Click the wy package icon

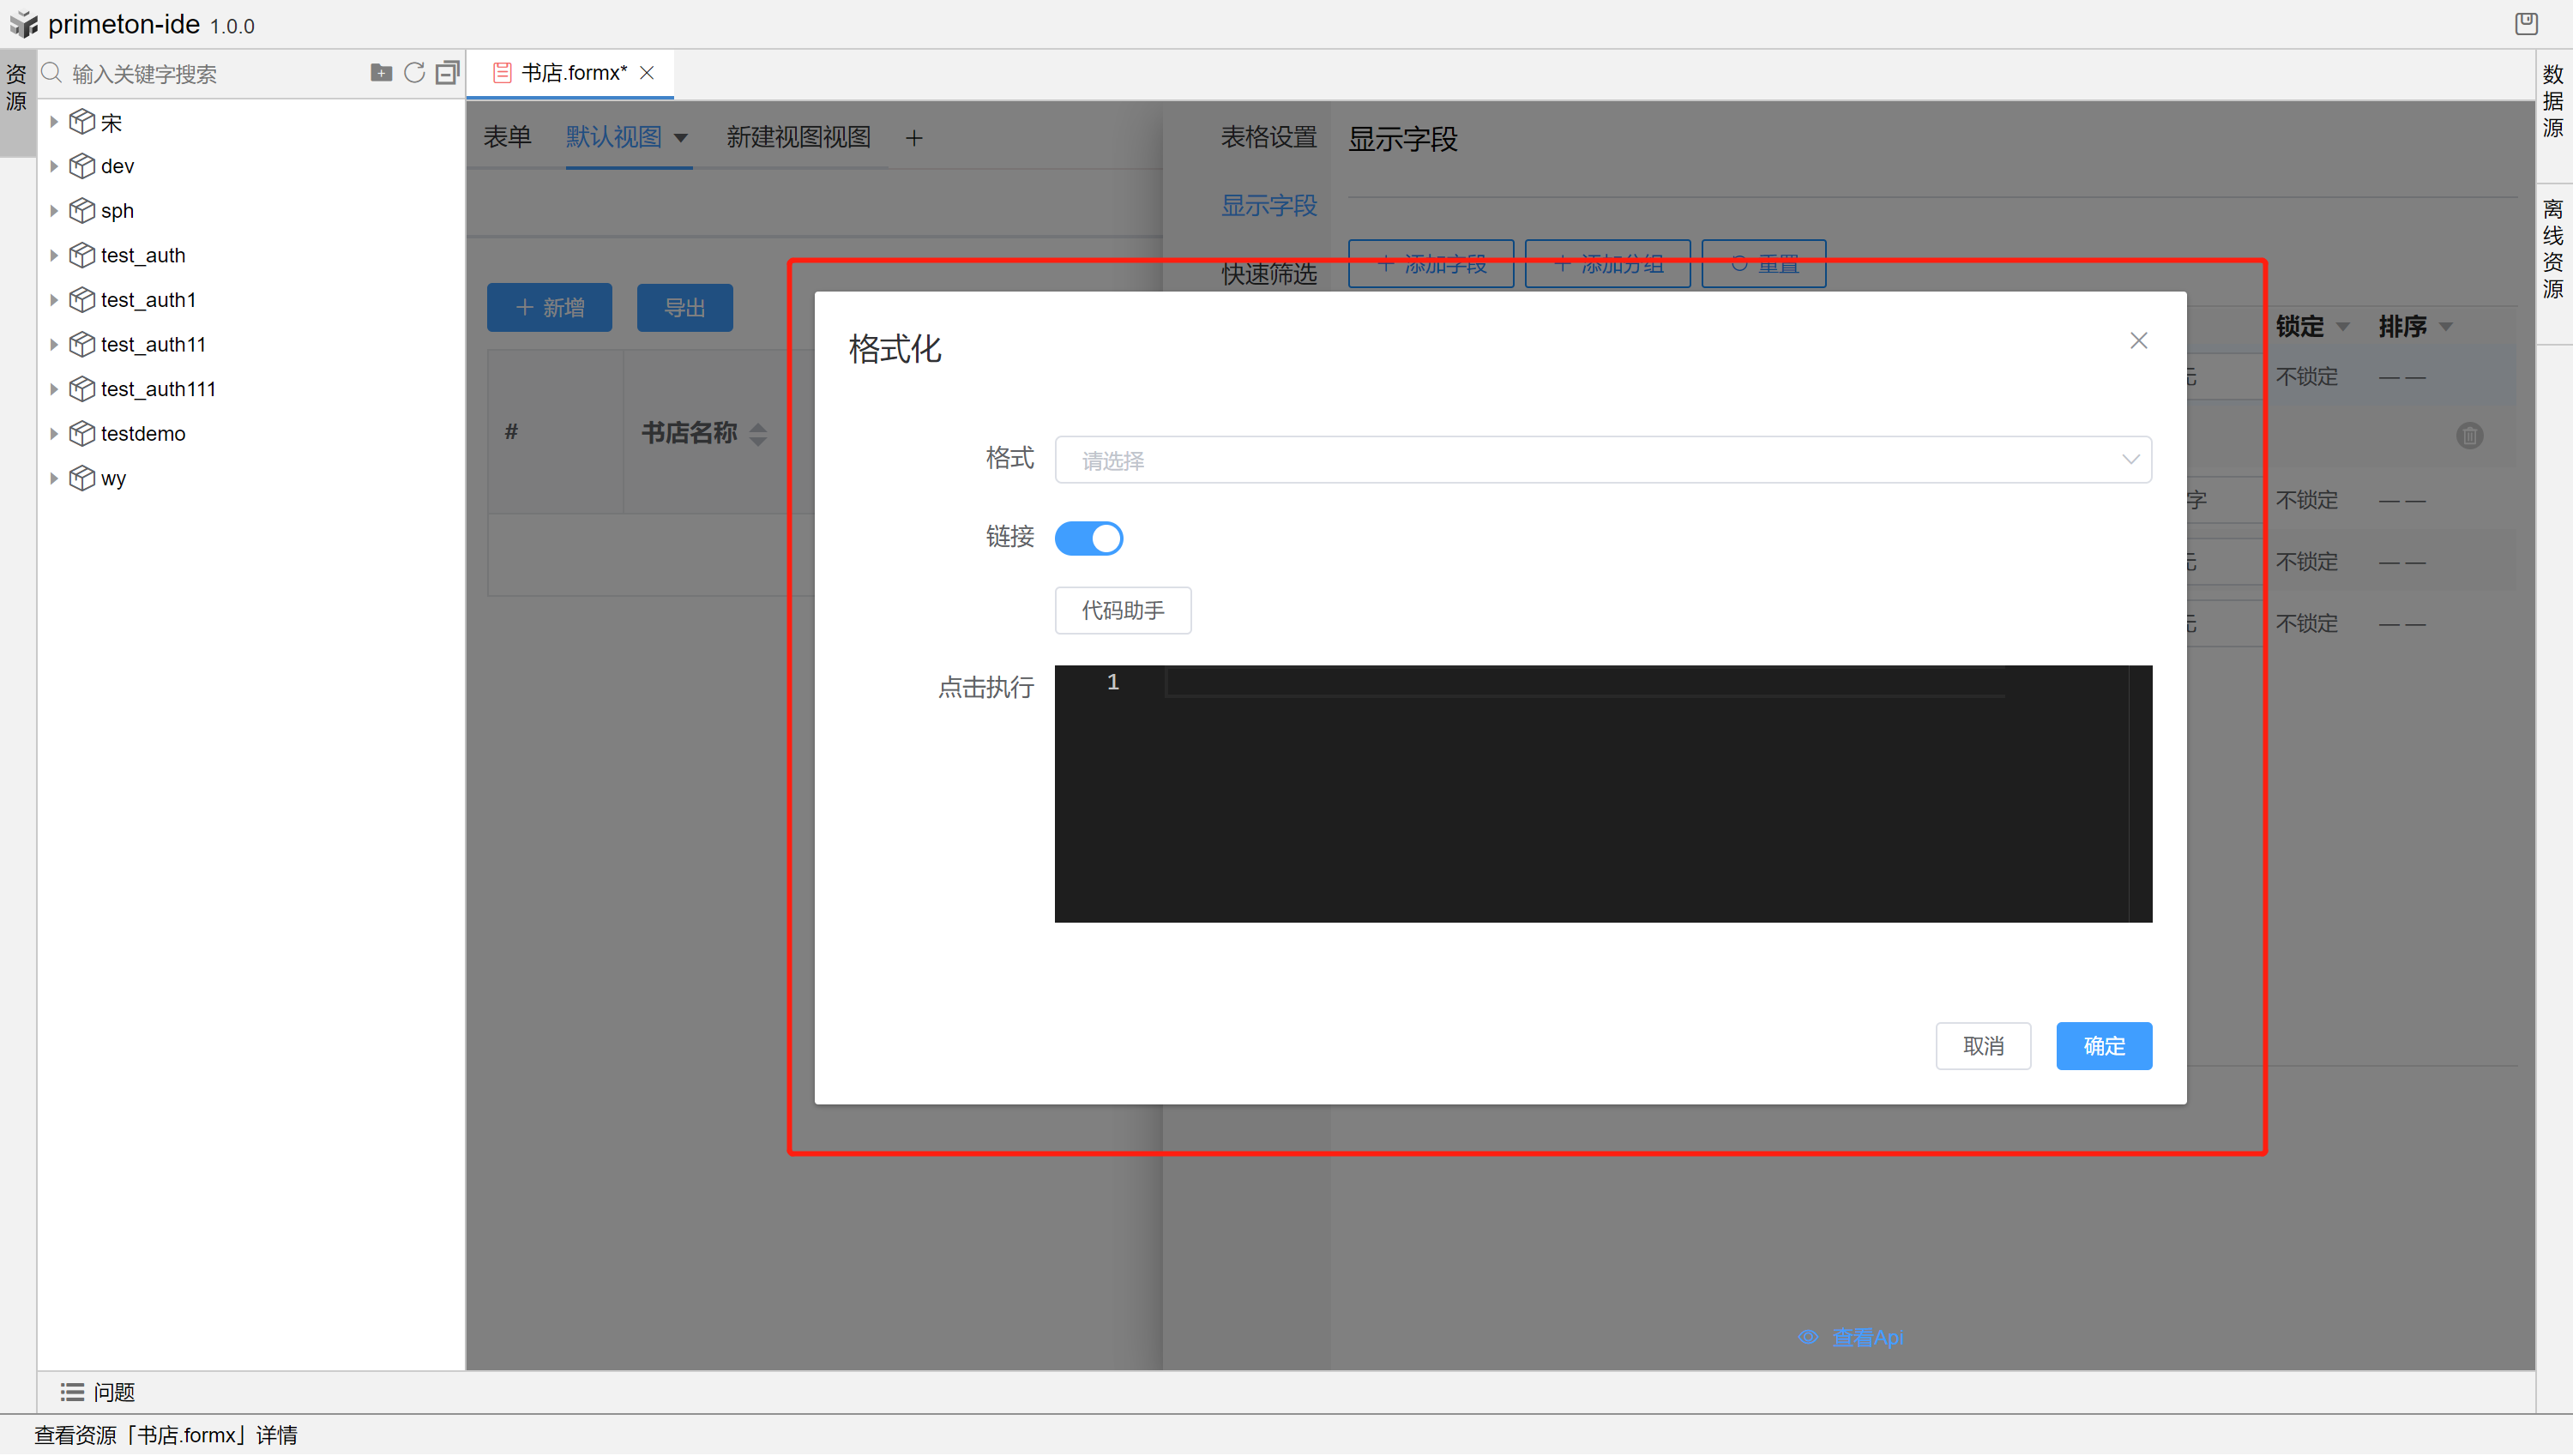[82, 478]
